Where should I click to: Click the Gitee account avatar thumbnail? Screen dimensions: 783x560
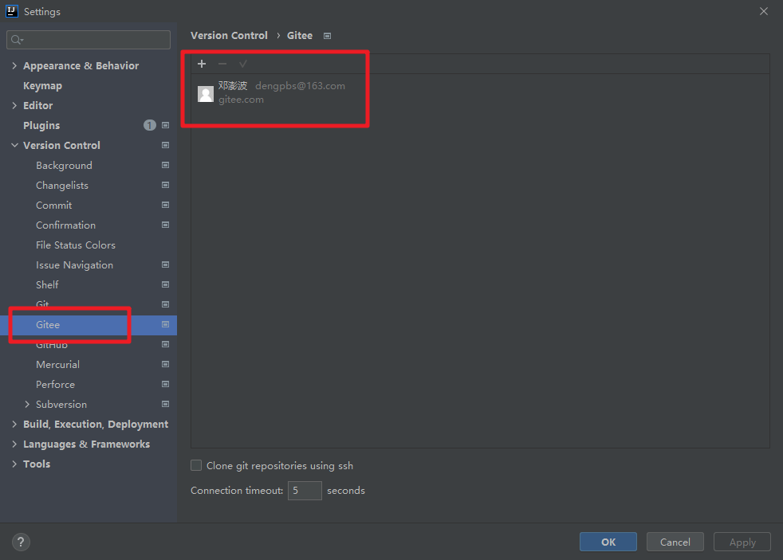[206, 94]
